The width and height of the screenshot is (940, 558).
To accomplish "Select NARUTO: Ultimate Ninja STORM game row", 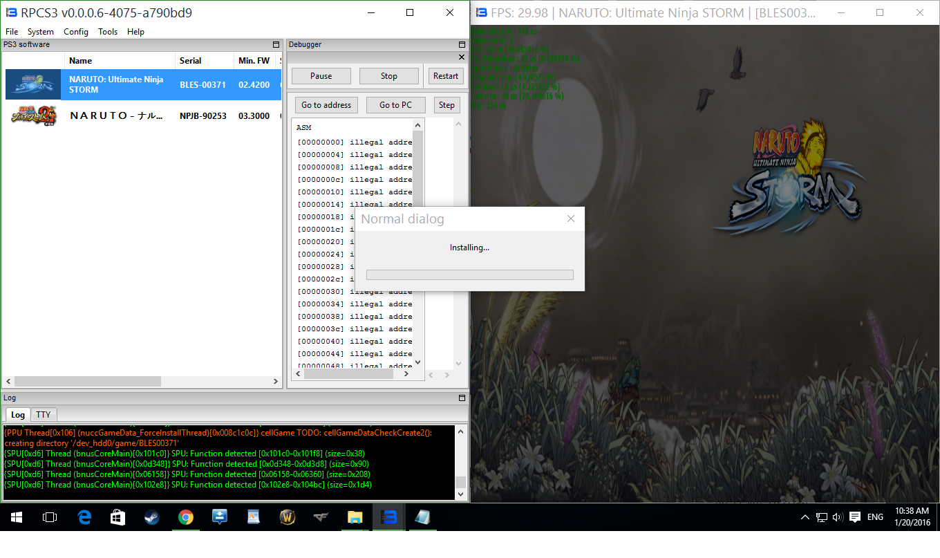I will (143, 84).
